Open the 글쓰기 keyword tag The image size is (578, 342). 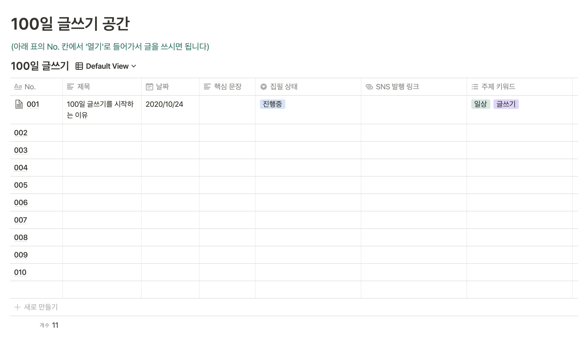(506, 104)
